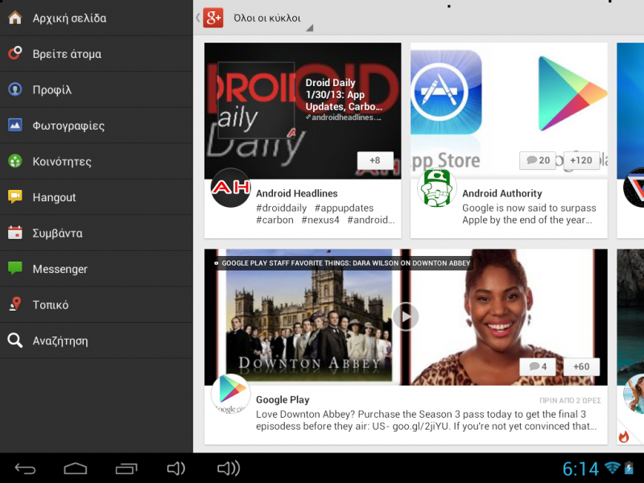The width and height of the screenshot is (644, 483).
Task: Play the Downton Abbey video
Action: click(406, 316)
